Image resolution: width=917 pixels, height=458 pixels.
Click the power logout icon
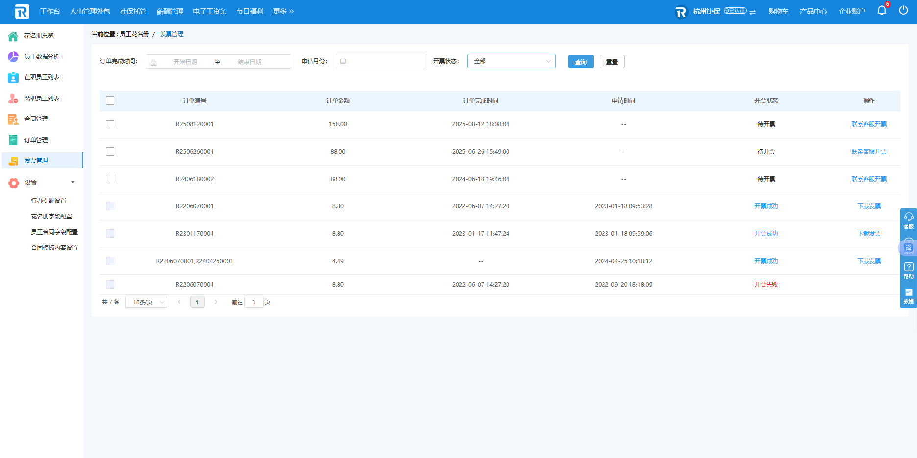903,11
